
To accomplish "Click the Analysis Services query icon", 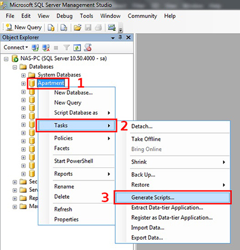I will [64, 28].
